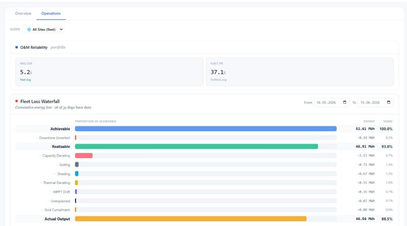Click the 'portfolio' label beside O&M Reliability
The image size is (407, 226).
pos(58,47)
